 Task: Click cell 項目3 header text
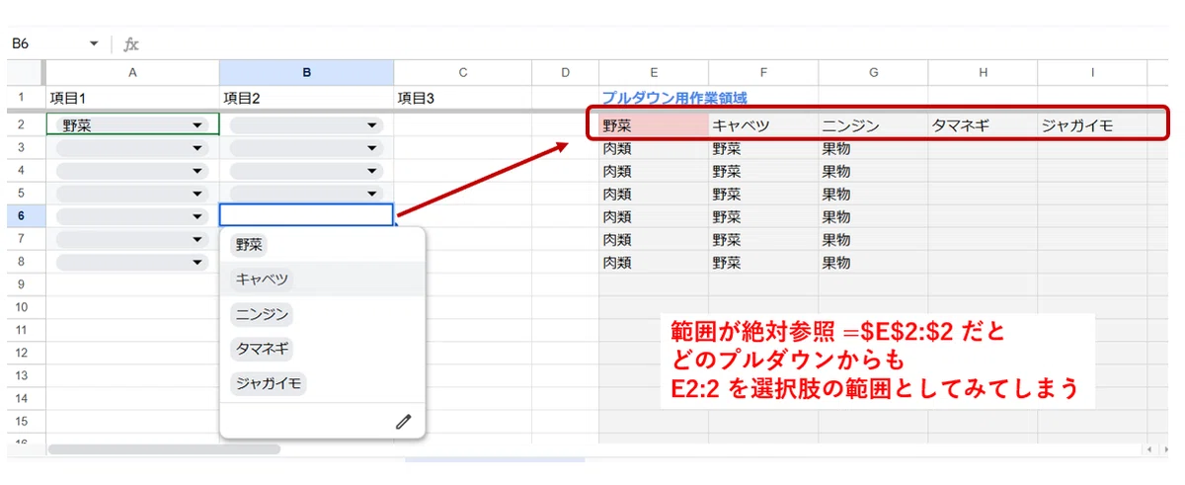pyautogui.click(x=416, y=98)
